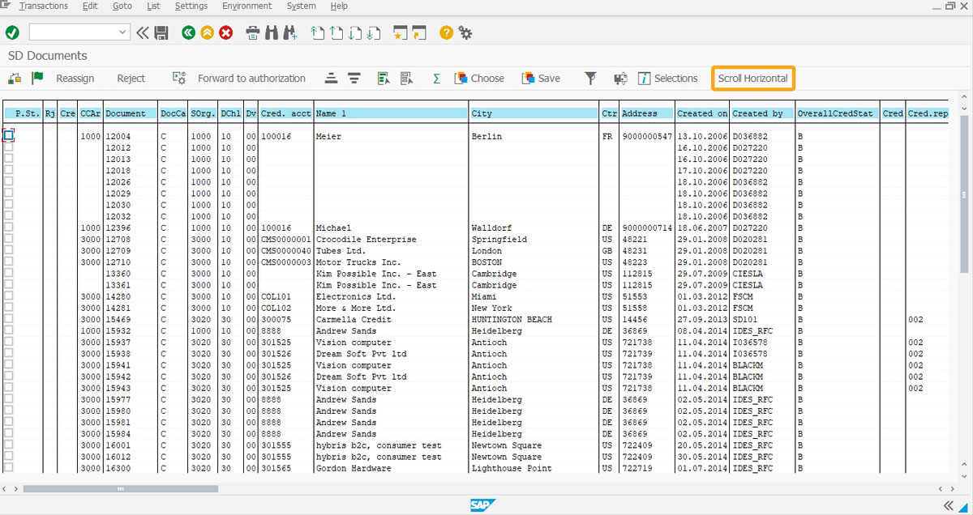Open the Environment menu
Viewport: 973px width, 515px height.
pyautogui.click(x=247, y=6)
